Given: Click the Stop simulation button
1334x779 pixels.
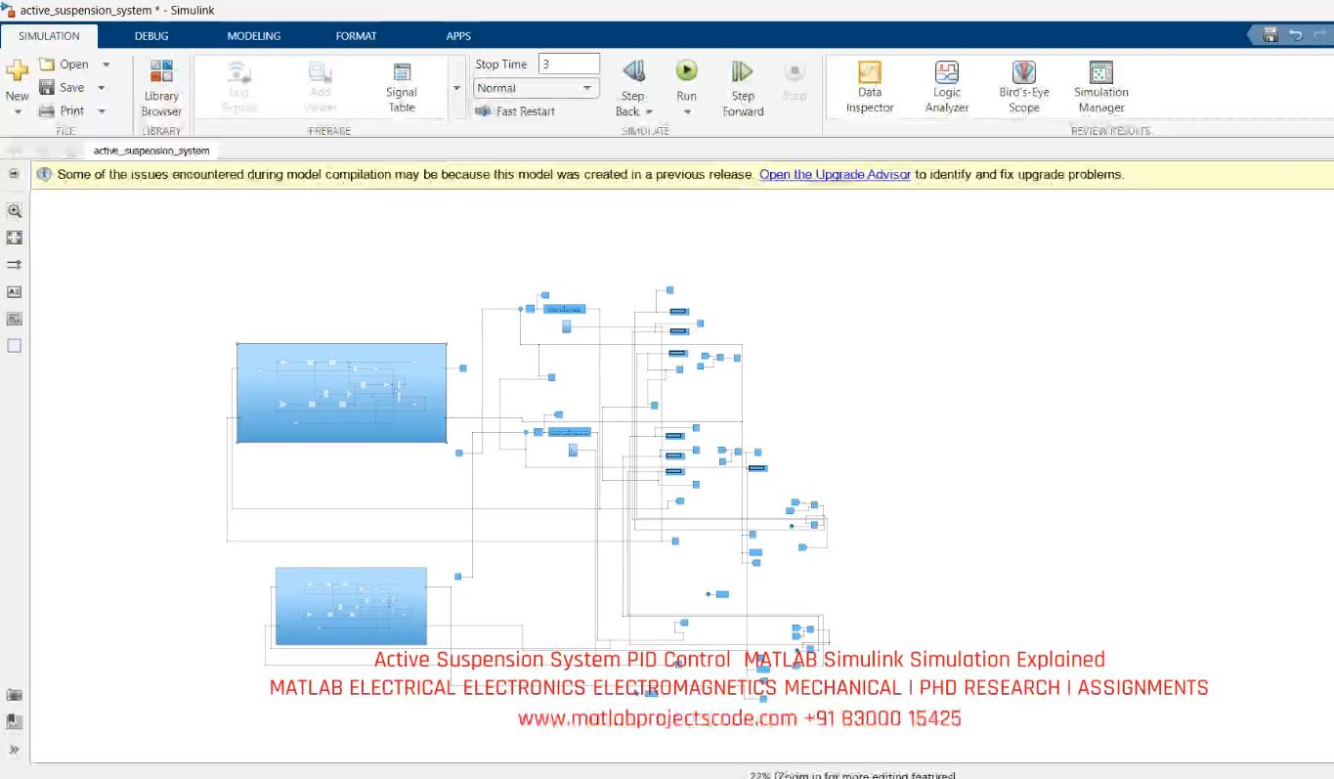Looking at the screenshot, I should tap(795, 80).
